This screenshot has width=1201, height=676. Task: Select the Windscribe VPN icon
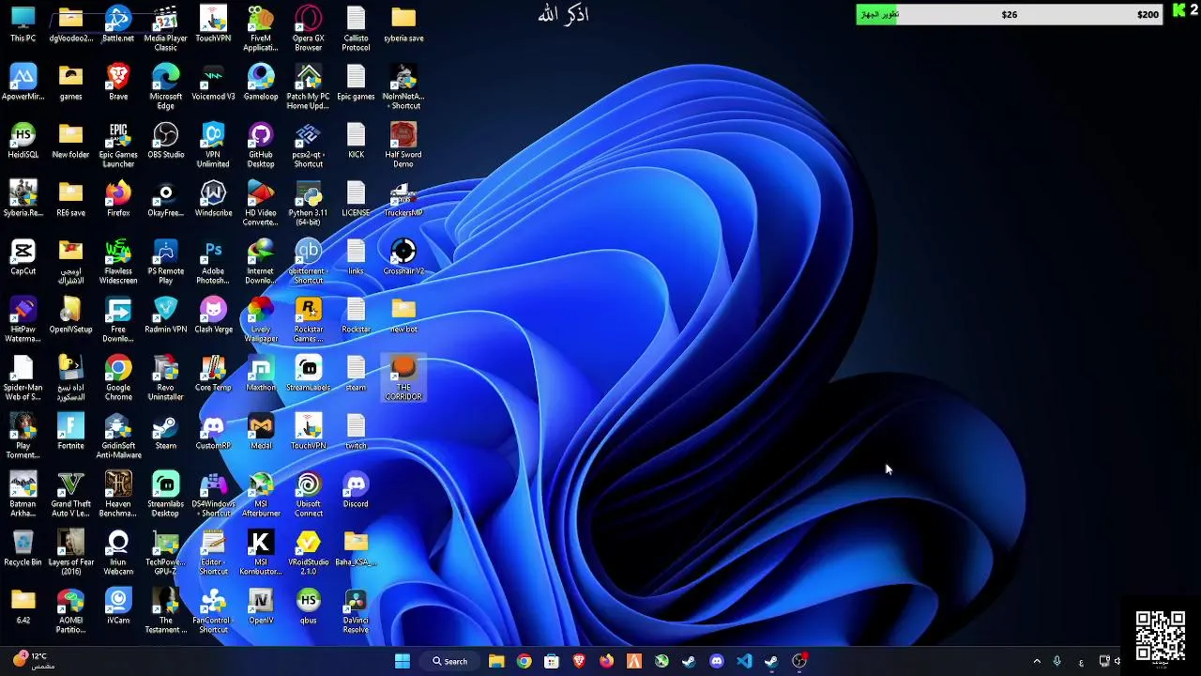(x=213, y=199)
